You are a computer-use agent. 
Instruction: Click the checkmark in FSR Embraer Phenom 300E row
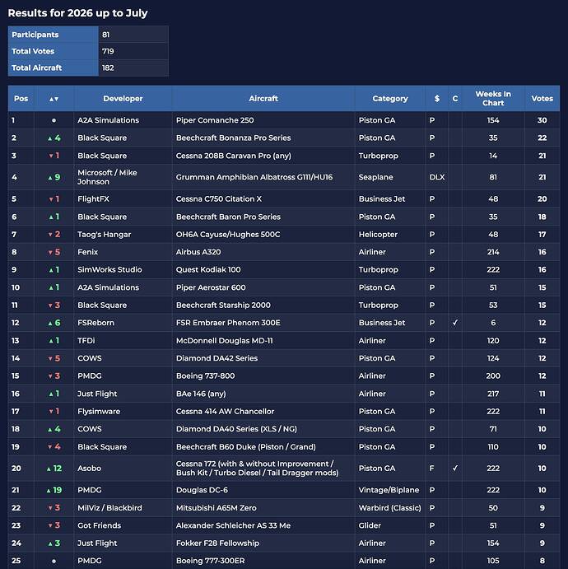pos(455,323)
